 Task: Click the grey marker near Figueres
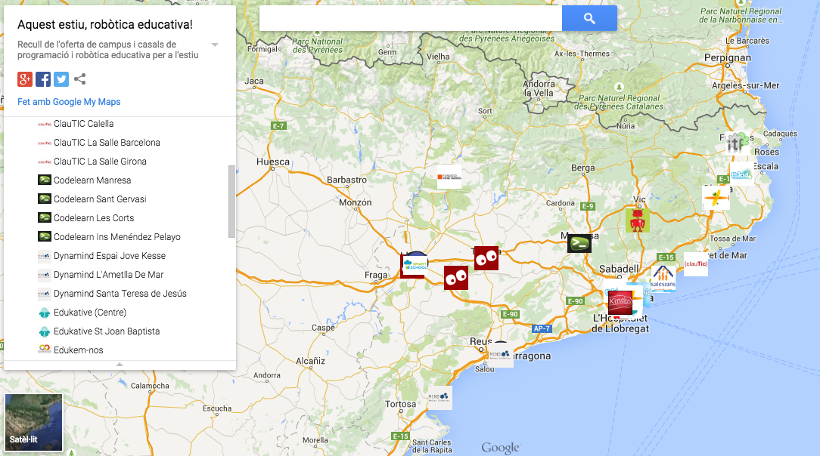[x=735, y=142]
